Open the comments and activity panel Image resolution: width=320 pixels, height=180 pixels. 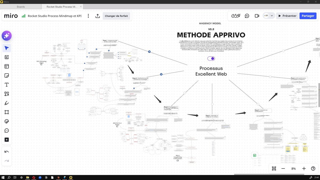tap(247, 16)
